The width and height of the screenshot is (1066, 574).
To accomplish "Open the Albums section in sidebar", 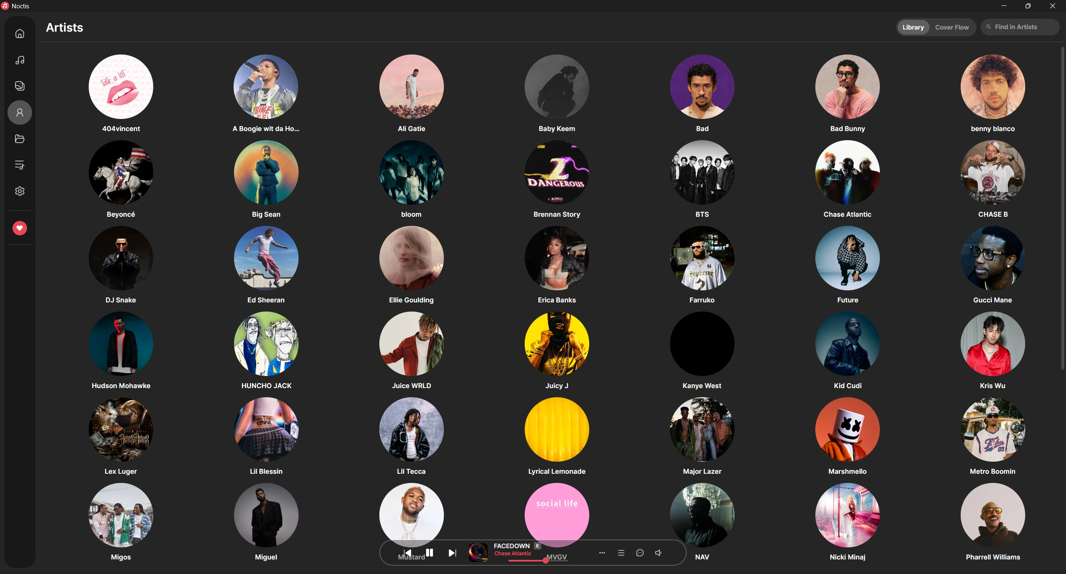I will click(20, 86).
